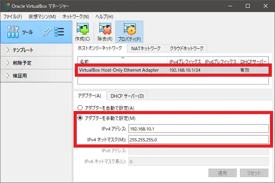Click the リセット (Reset) button
Viewport: 275px width, 183px height.
click(x=254, y=173)
